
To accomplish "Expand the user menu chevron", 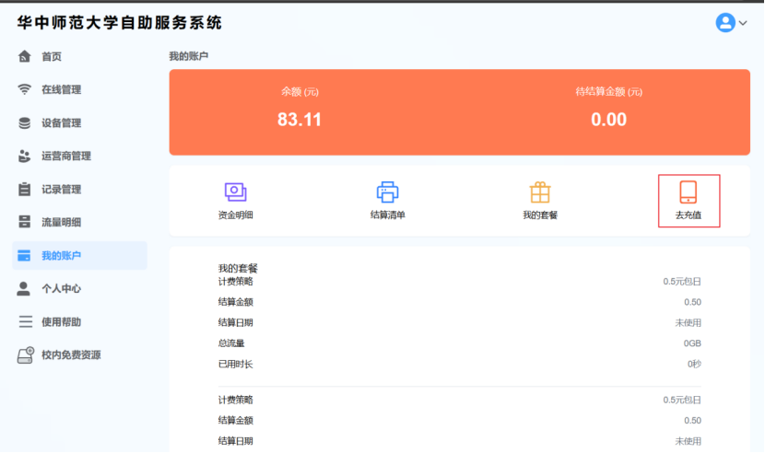I will click(x=743, y=23).
